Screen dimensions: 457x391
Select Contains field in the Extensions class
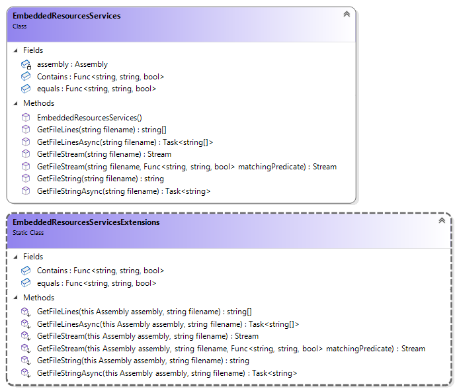(x=101, y=271)
